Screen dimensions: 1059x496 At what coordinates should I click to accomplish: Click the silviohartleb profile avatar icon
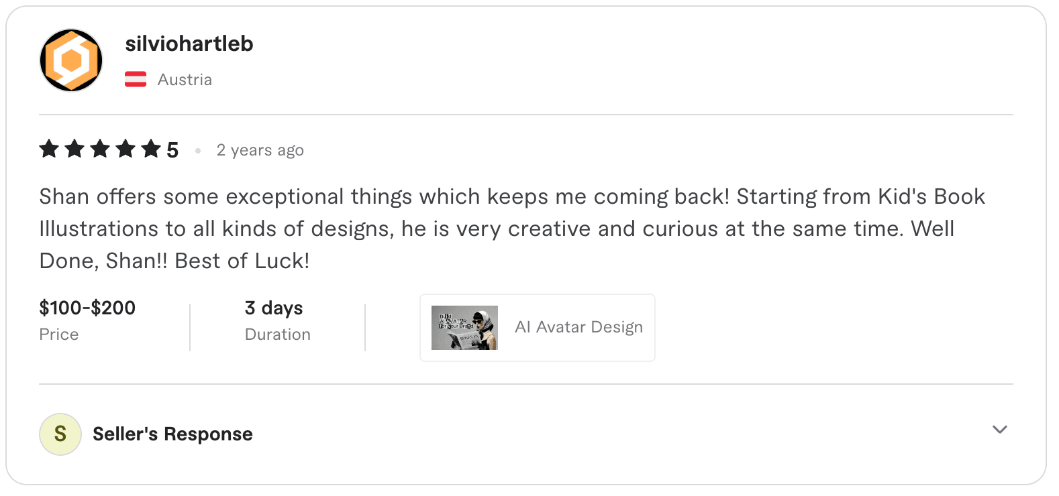coord(70,60)
